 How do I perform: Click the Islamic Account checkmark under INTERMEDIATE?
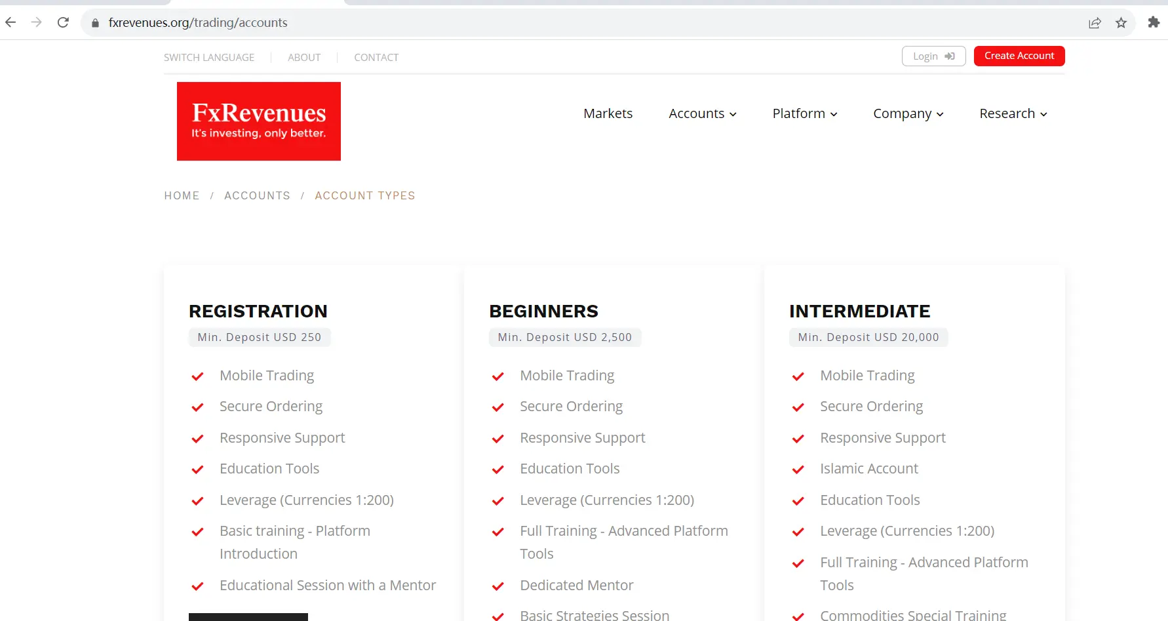pyautogui.click(x=798, y=470)
